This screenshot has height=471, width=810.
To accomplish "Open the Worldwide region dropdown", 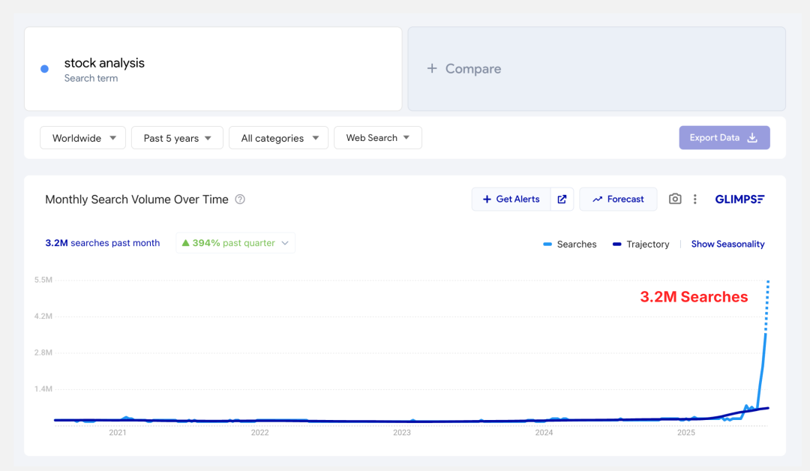I will pos(83,138).
